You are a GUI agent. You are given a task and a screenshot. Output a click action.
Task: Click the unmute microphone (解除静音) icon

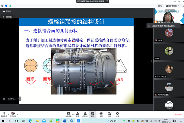tap(4, 114)
